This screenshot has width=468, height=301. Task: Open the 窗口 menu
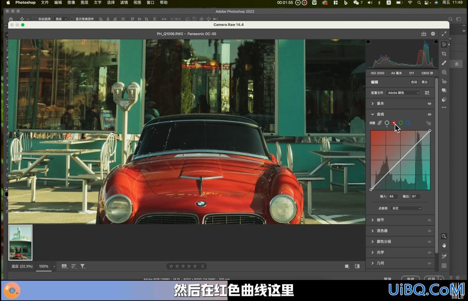[x=150, y=2]
